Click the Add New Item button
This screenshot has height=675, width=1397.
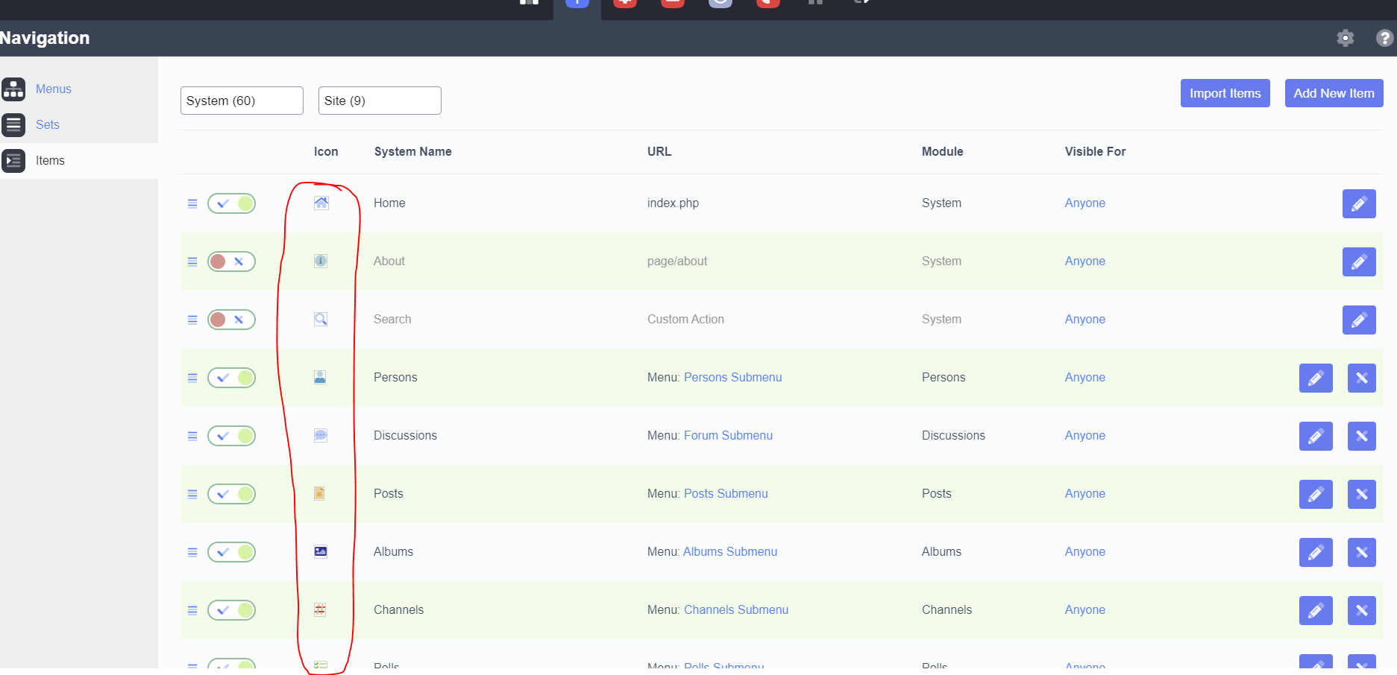(1334, 93)
